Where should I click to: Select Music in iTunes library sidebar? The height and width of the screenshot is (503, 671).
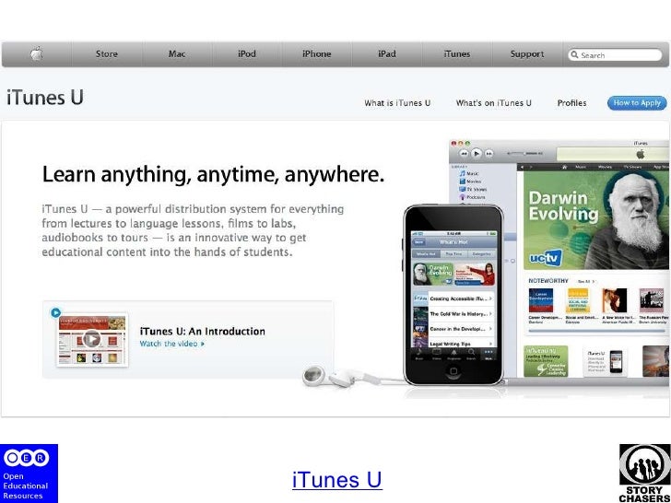[x=469, y=173]
